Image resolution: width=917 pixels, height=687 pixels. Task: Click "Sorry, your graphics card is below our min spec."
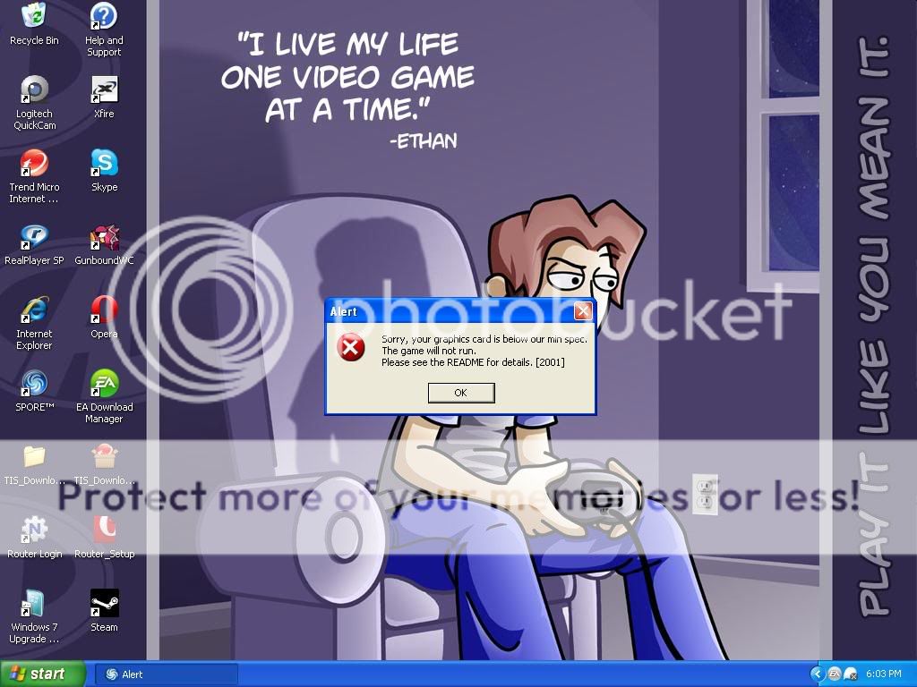point(484,339)
